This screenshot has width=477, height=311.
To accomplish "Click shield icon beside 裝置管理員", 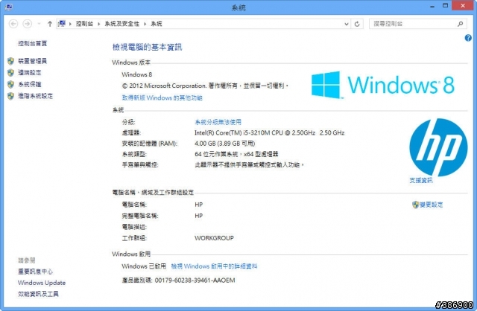I will point(10,61).
